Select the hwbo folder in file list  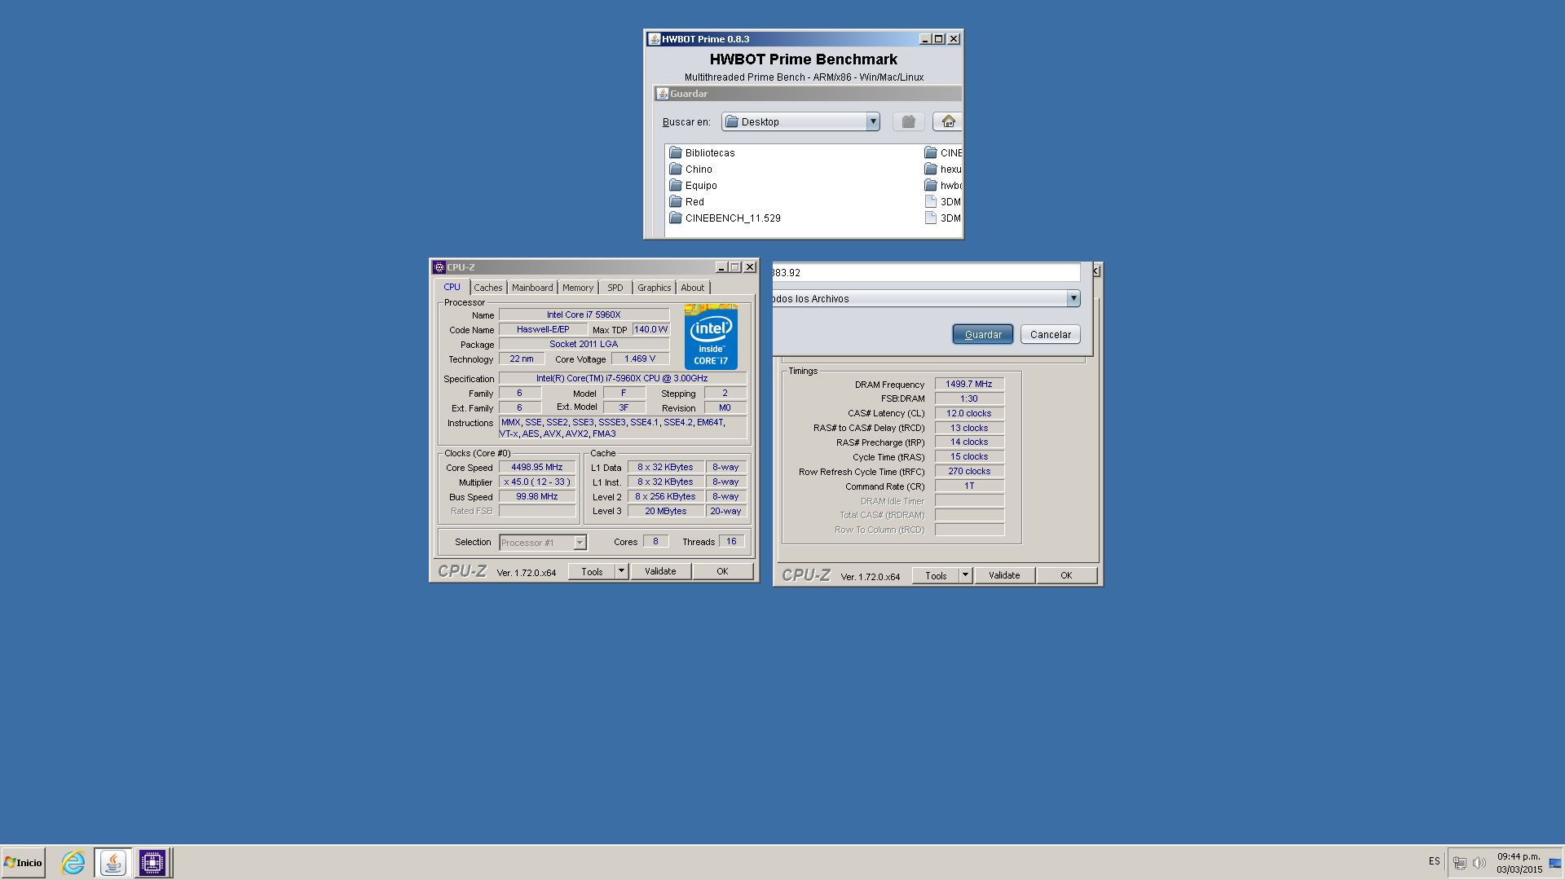943,185
